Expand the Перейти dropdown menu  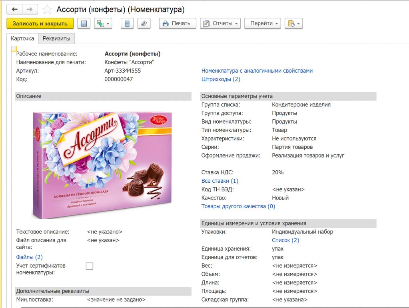[x=263, y=24]
